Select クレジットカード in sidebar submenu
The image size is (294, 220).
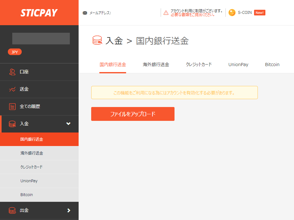tap(39, 167)
